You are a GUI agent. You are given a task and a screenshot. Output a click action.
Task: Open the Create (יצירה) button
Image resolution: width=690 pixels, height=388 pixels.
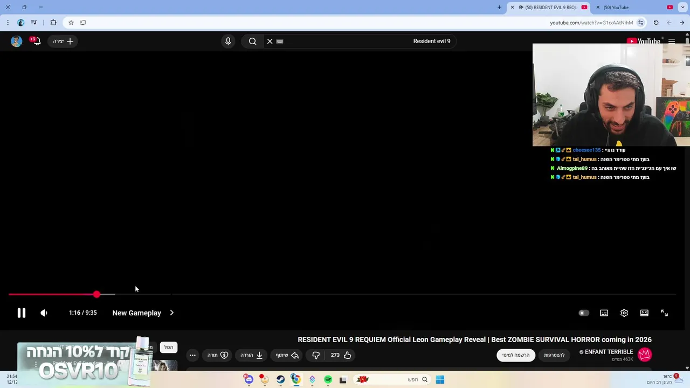63,41
